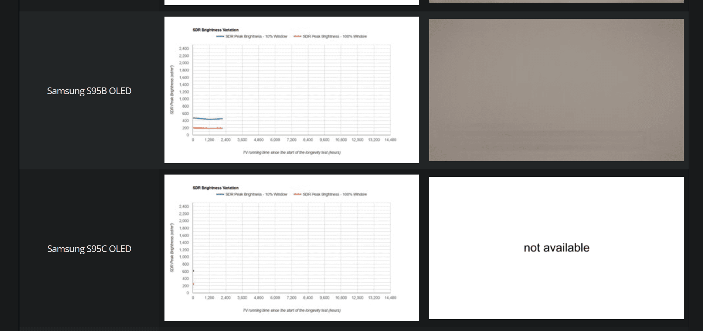This screenshot has height=331, width=703.
Task: Click 'SDR Brightness Variation' title in S95B chart
Action: coord(215,30)
